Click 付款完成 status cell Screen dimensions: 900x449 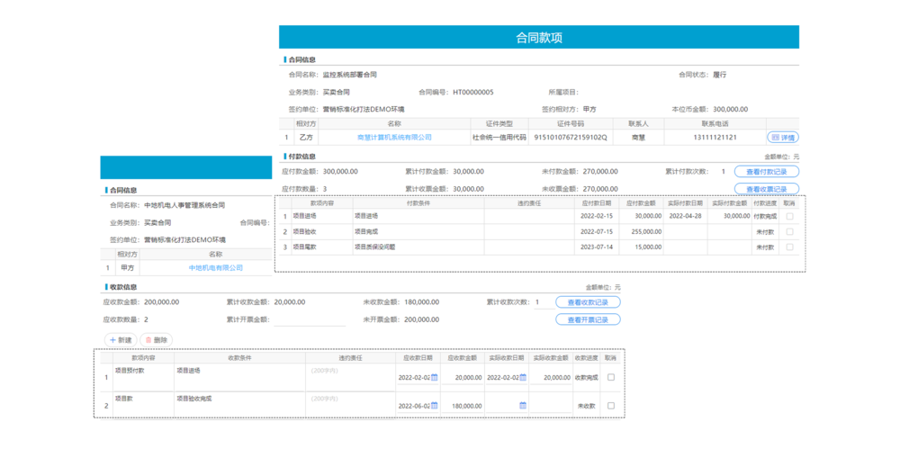[x=764, y=217]
